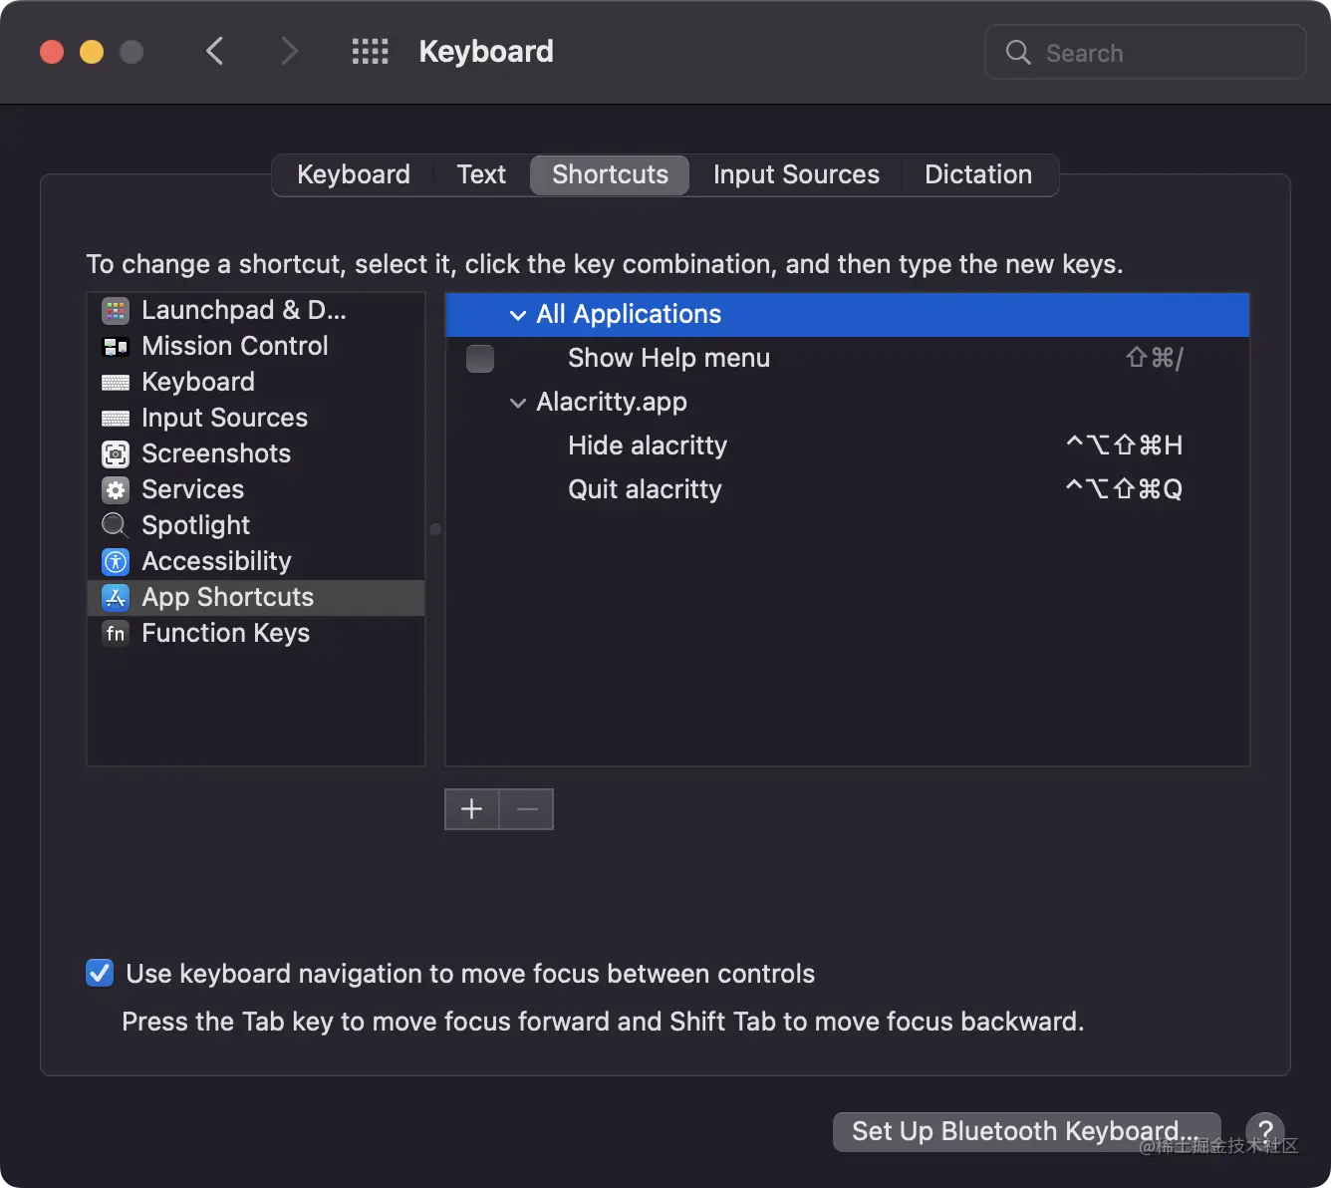Viewport: 1331px width, 1188px height.
Task: Click the Spotlight magnifier icon in sidebar
Action: tap(116, 525)
